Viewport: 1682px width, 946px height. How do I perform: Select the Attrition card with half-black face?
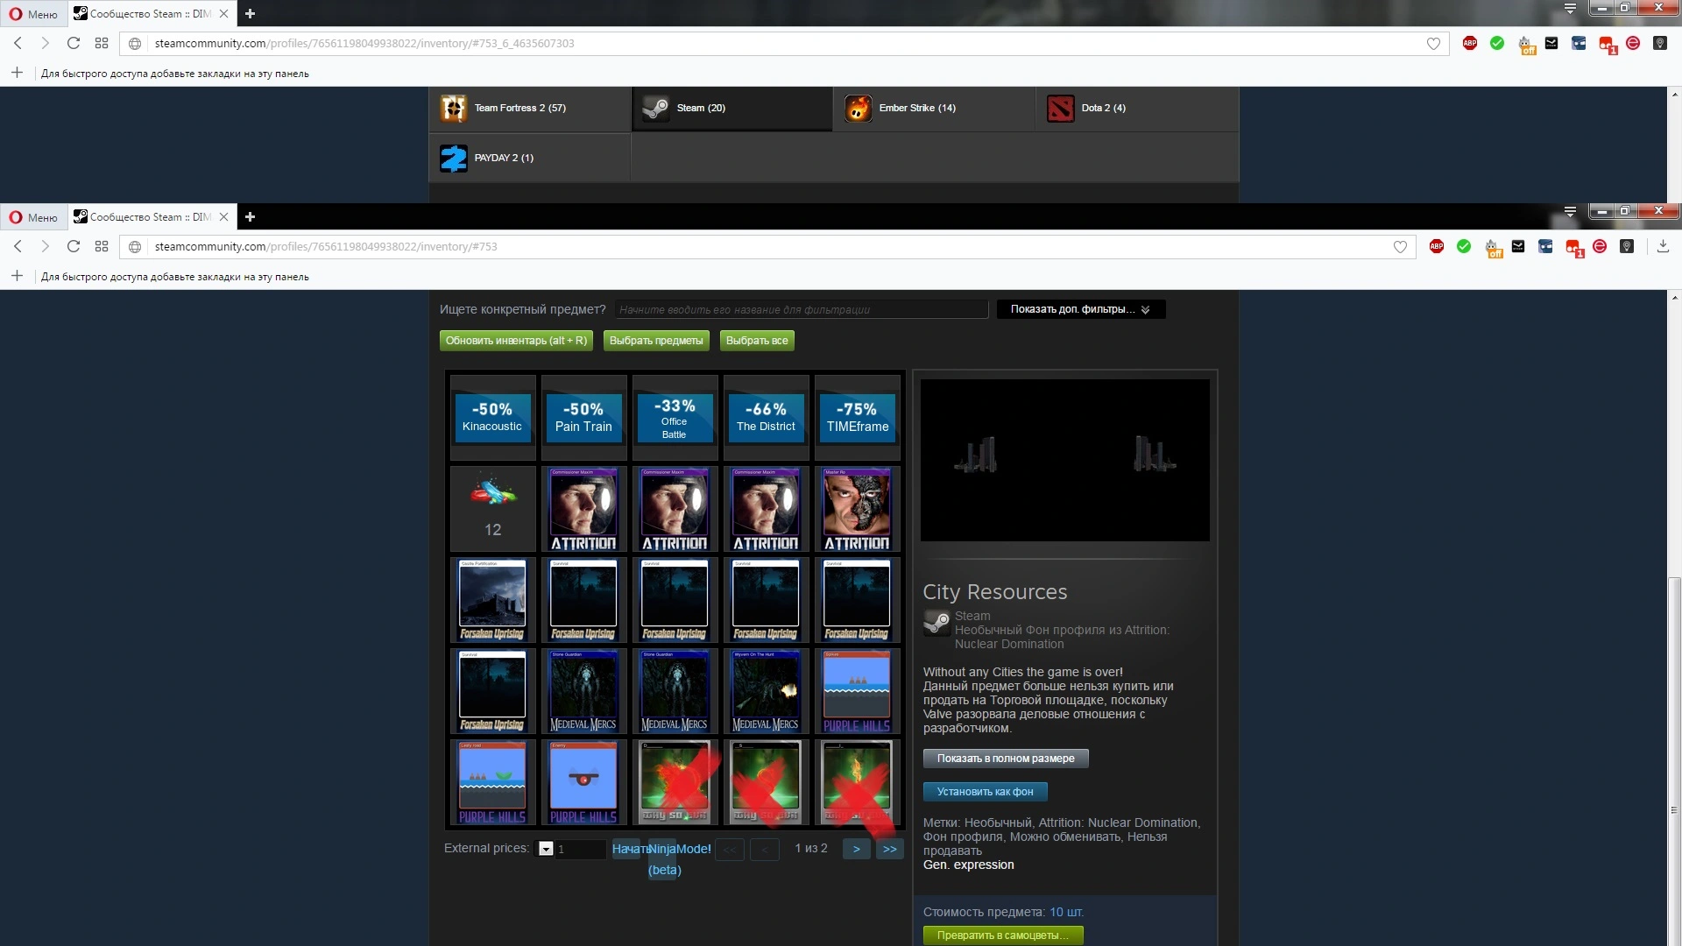(858, 509)
